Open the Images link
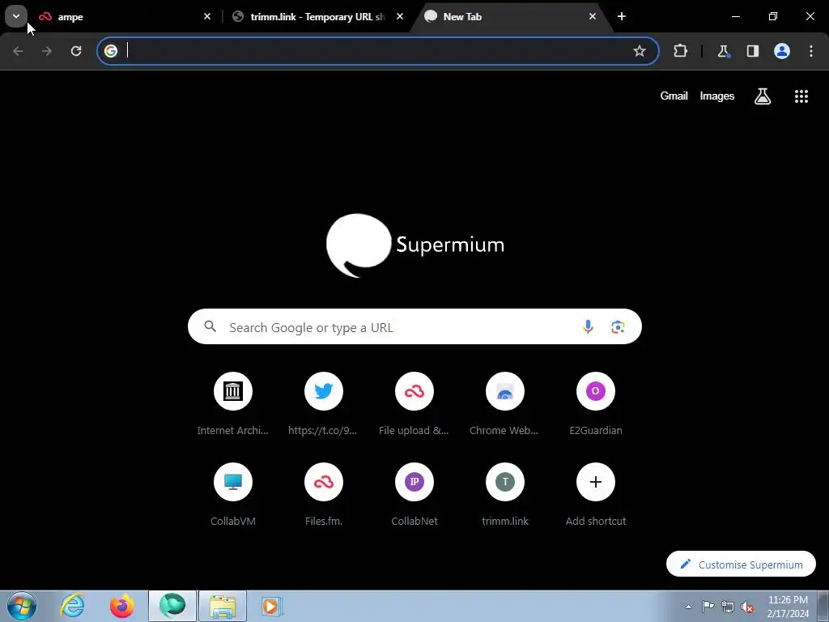Viewport: 829px width, 622px height. tap(717, 96)
